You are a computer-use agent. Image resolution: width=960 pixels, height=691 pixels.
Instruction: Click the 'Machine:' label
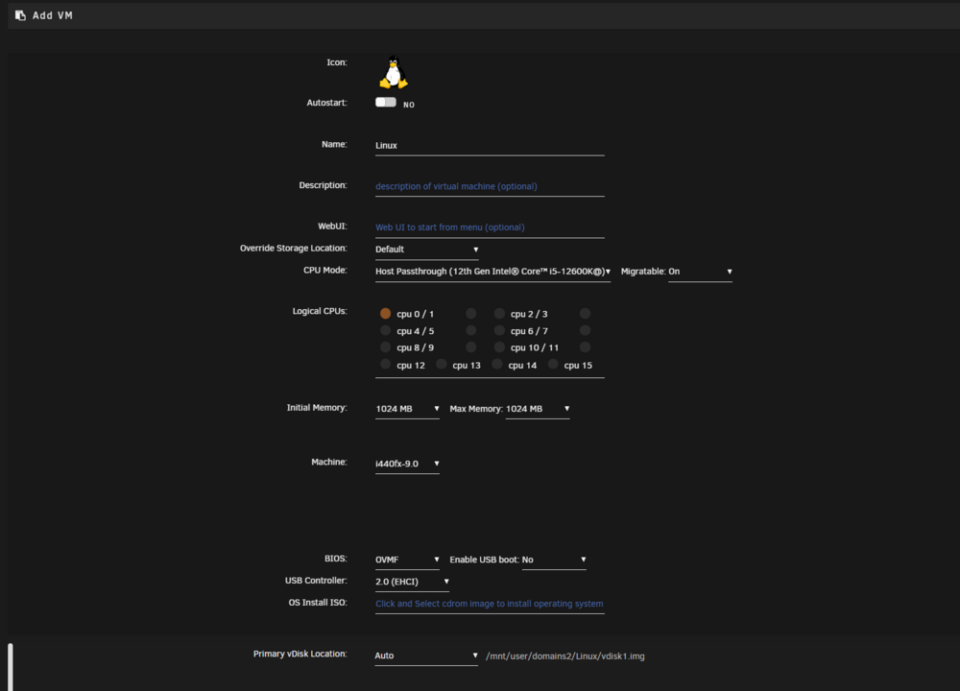tap(328, 462)
